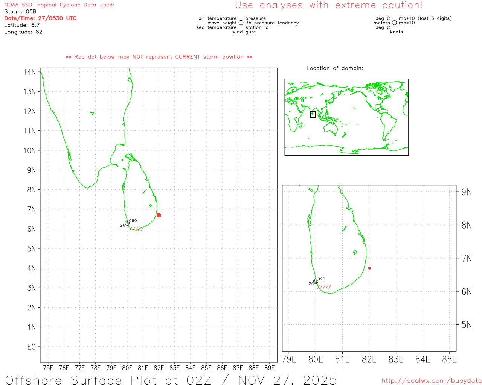Click red wind hatch marks on inset map
Image resolution: width=482 pixels, height=385 pixels.
pyautogui.click(x=325, y=287)
